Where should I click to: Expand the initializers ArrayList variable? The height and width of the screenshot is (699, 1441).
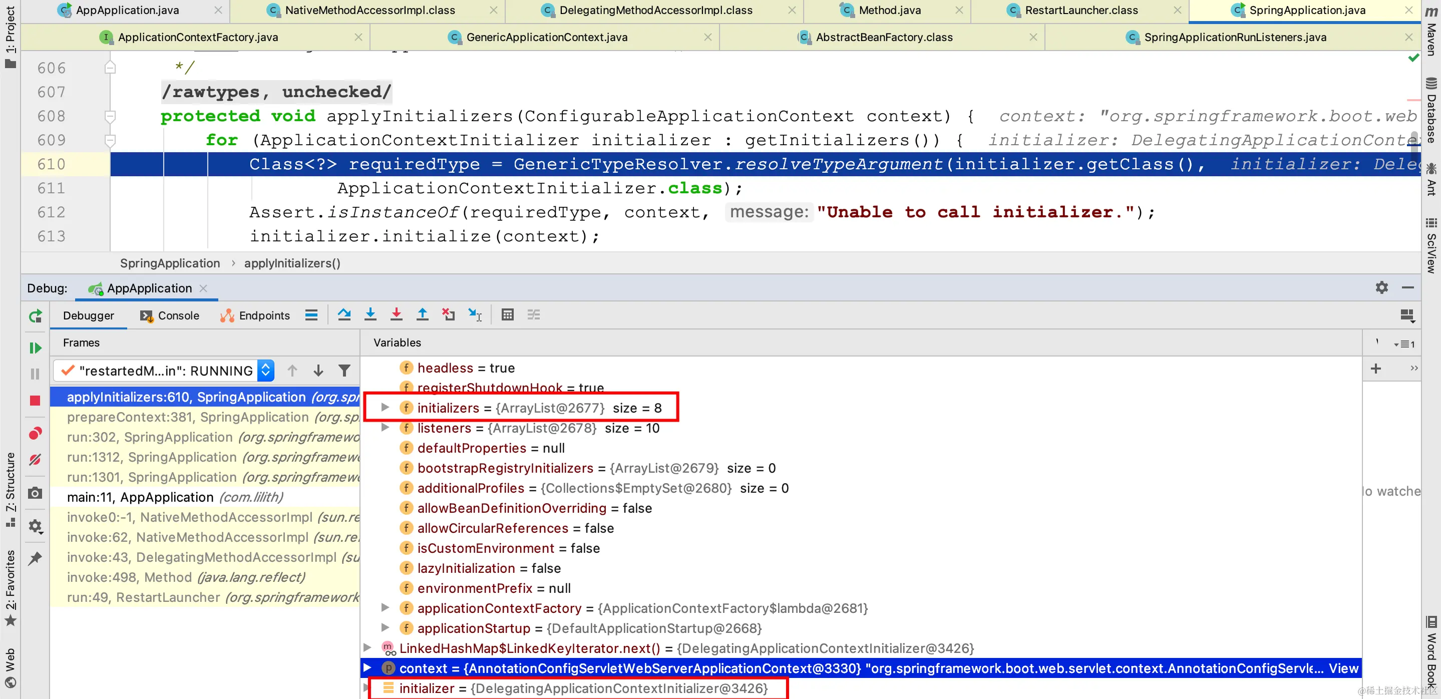coord(385,408)
